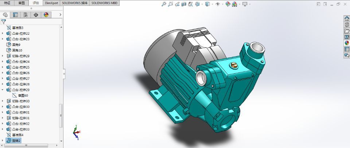350x148 pixels.
Task: Toggle the Hide/Show Items eye icon
Action: (218, 4)
